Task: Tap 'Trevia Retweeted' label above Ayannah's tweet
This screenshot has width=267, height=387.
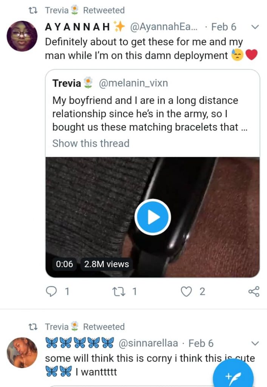Action: (x=85, y=10)
